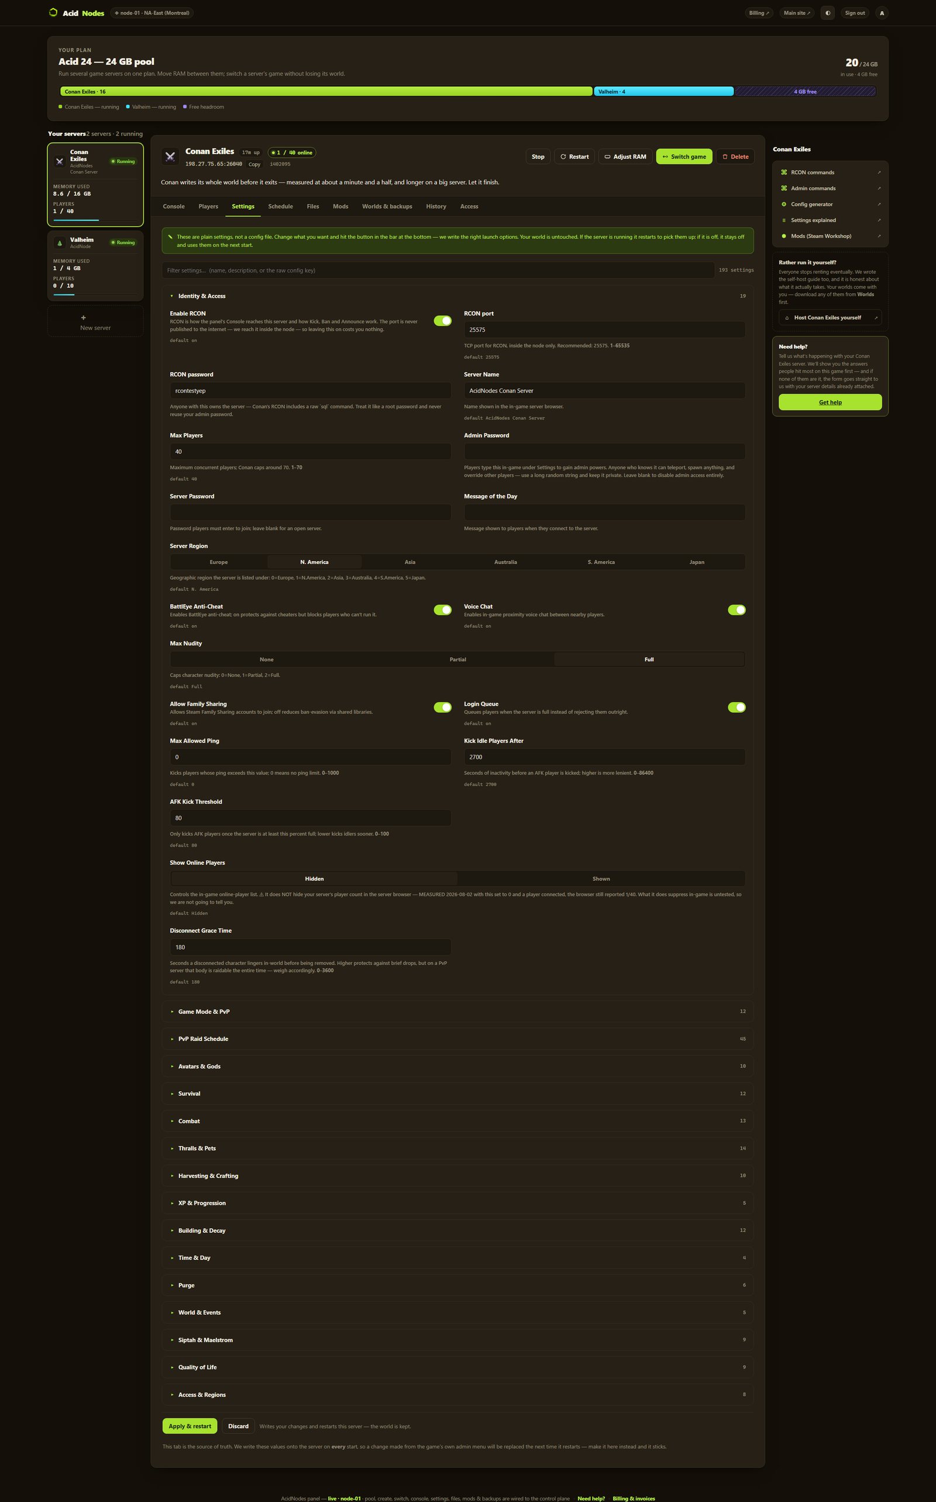The height and width of the screenshot is (1502, 936).
Task: Click external arrow beside Settings explained
Action: click(x=879, y=221)
